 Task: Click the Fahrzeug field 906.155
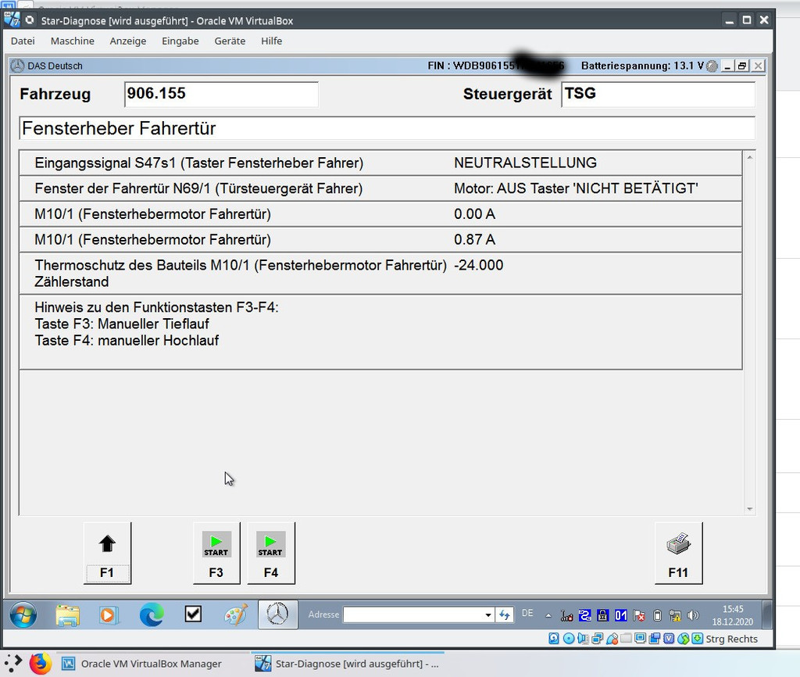click(221, 94)
